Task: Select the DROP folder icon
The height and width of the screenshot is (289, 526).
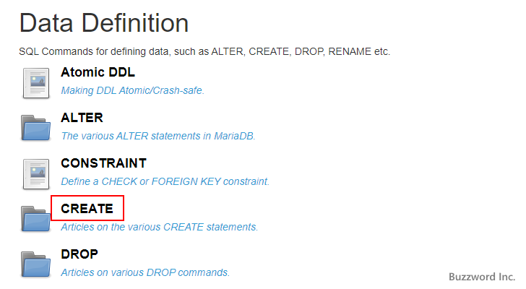Action: [x=36, y=264]
